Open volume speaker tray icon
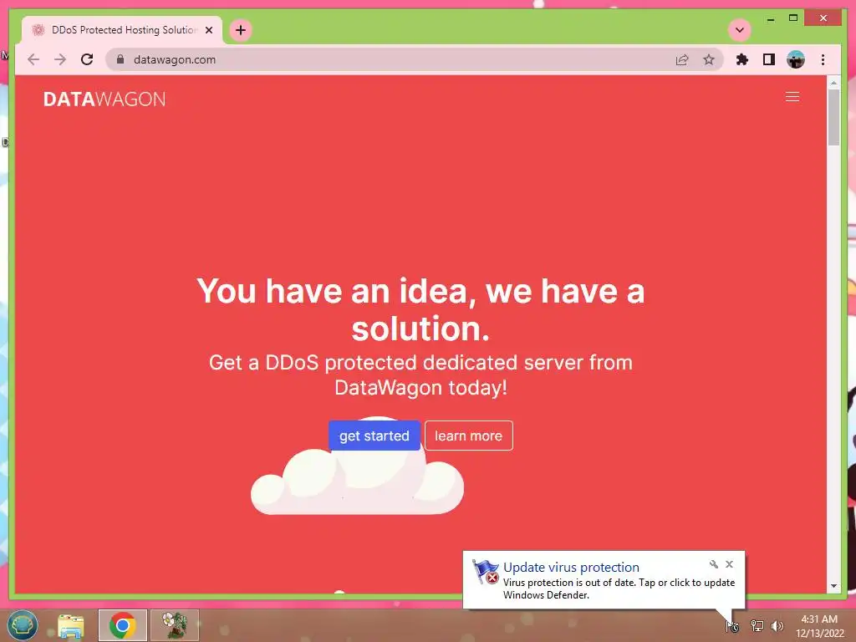Screen dimensions: 856x642 (x=777, y=626)
